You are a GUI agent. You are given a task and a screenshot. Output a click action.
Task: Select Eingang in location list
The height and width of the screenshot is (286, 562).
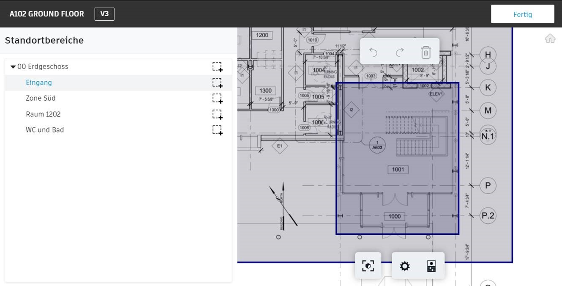click(x=39, y=82)
